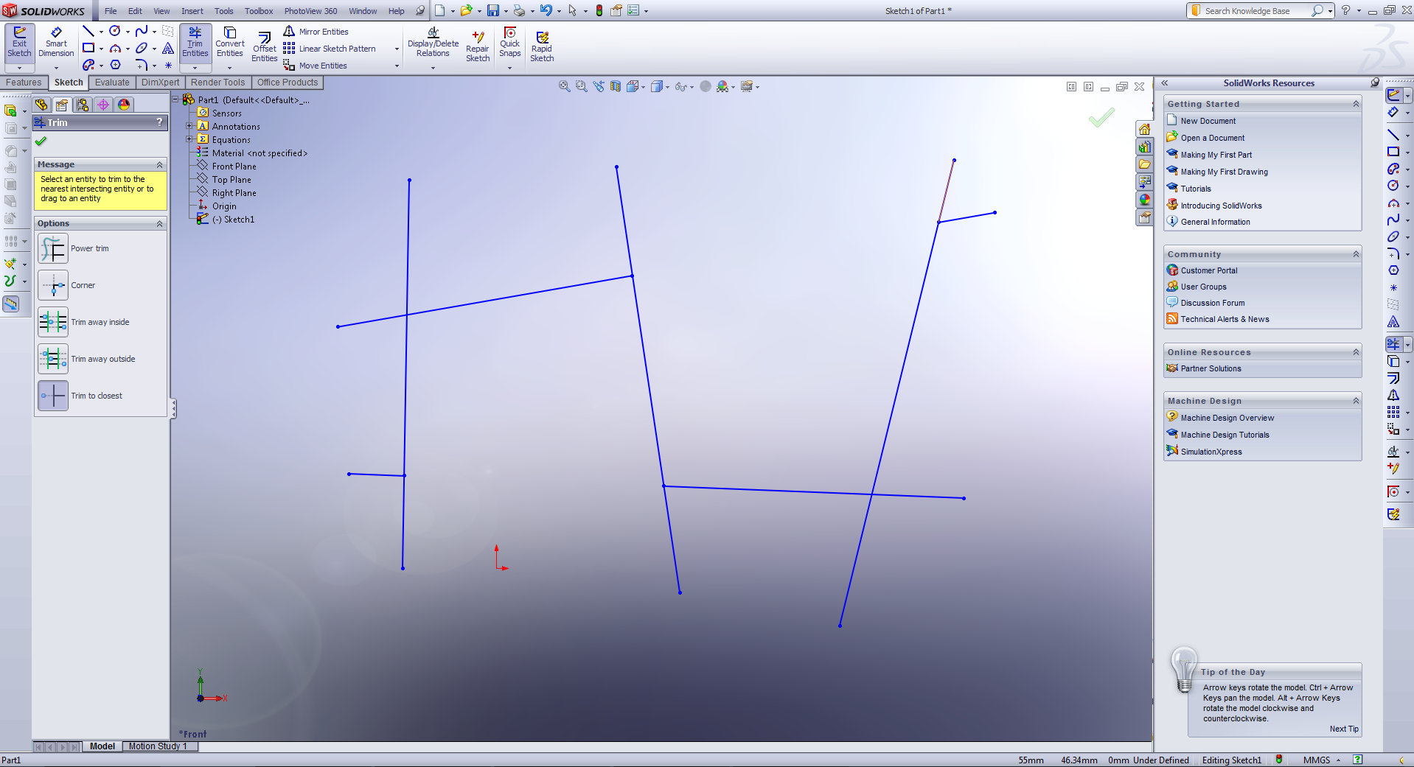This screenshot has height=767, width=1414.
Task: Open the Discussion Forum link
Action: 1212,303
